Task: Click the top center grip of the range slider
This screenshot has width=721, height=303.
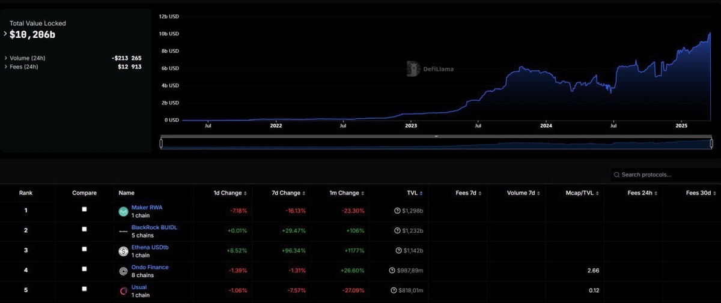Action: click(x=436, y=137)
